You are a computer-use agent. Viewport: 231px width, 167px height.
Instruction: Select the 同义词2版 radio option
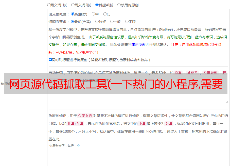pos(73,5)
